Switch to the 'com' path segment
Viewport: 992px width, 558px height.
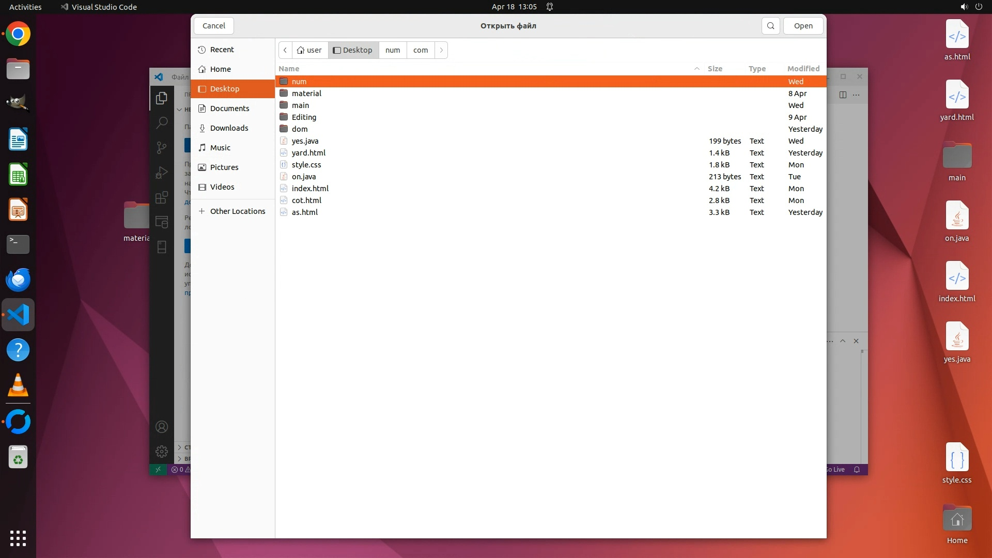420,50
